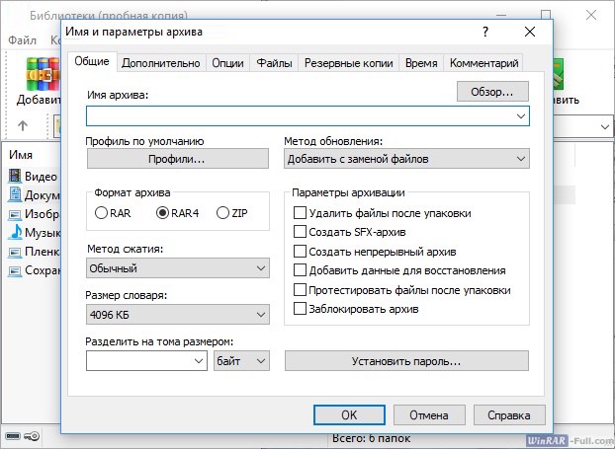Select the Музыка library icon
Image resolution: width=615 pixels, height=449 pixels.
(15, 232)
